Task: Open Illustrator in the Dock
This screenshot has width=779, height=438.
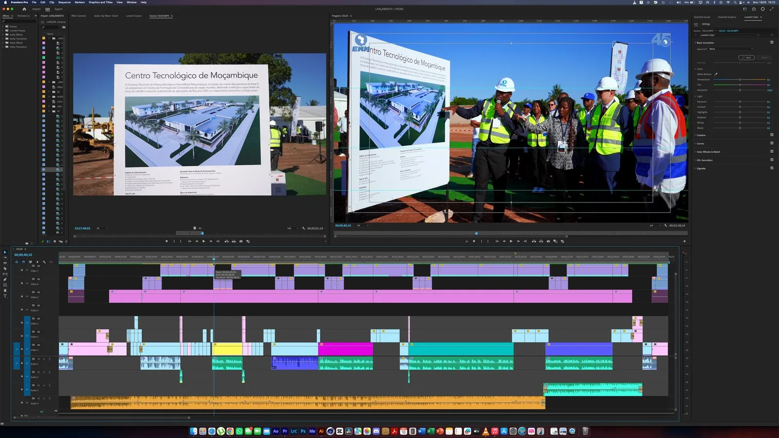Action: [x=321, y=431]
